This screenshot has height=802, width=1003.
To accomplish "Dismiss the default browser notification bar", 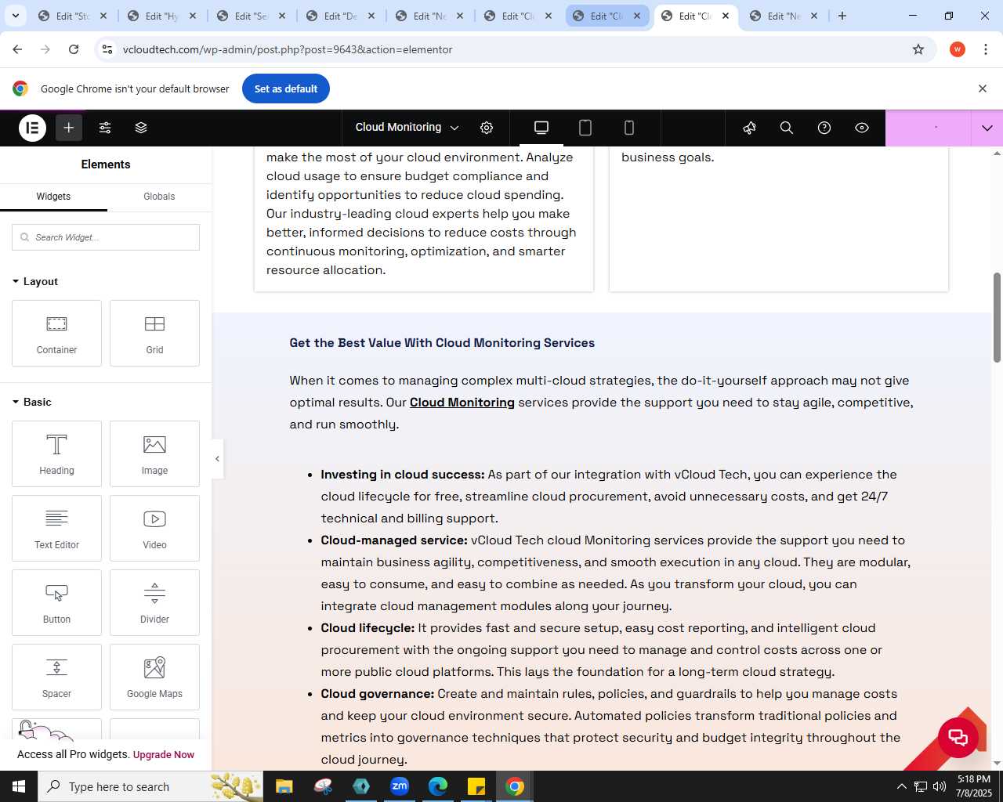I will [x=982, y=89].
